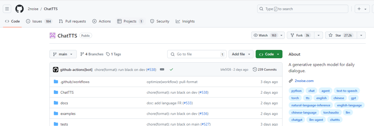Screen dimensions: 374x126
Task: Open the Projects tab
Action: pyautogui.click(x=130, y=21)
